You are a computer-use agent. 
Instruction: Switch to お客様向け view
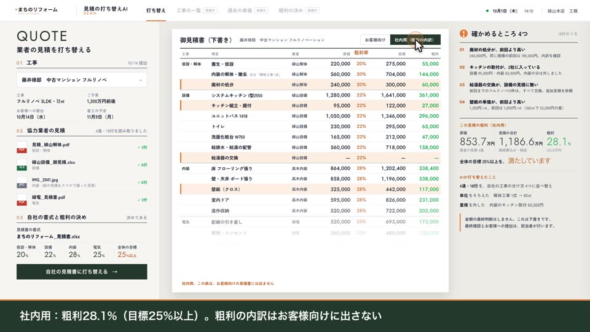point(375,40)
